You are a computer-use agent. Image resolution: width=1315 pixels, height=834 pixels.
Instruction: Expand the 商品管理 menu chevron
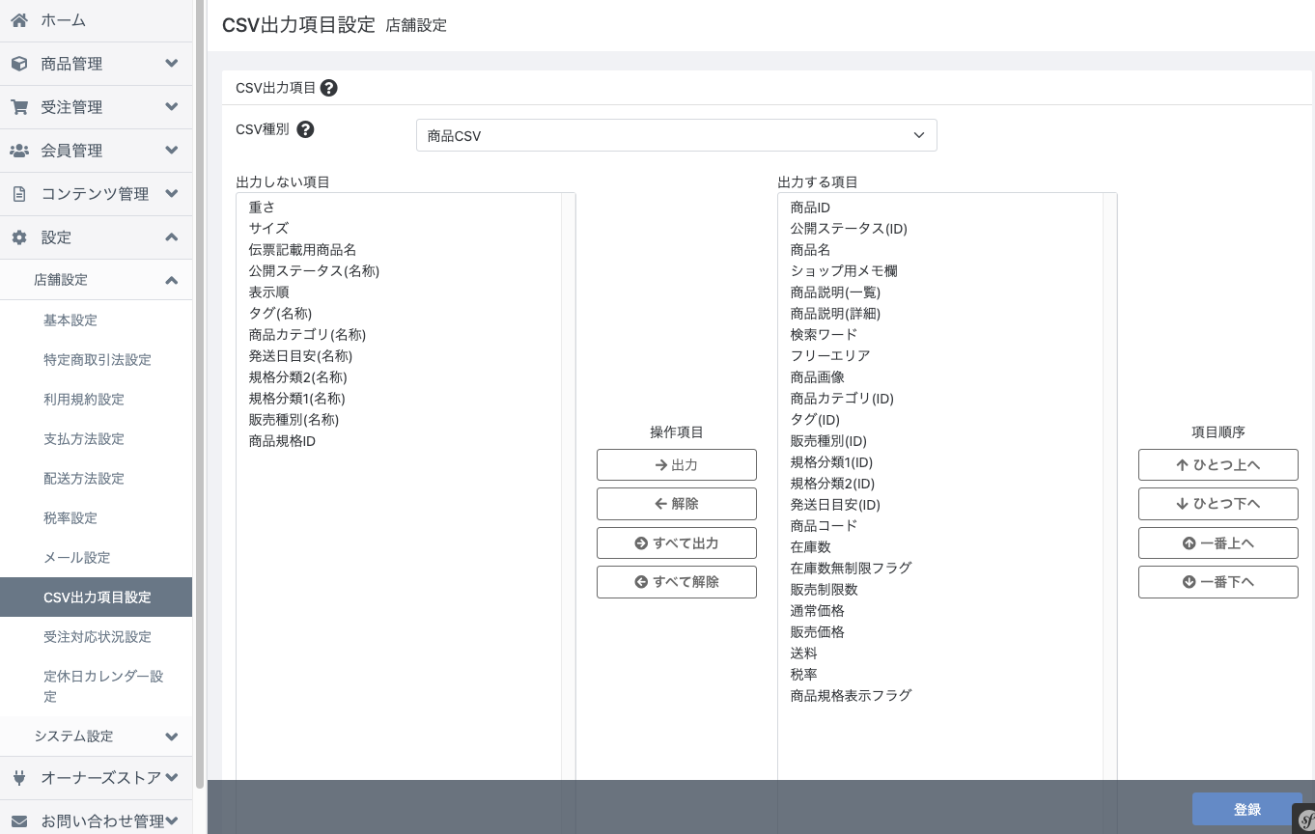(172, 64)
